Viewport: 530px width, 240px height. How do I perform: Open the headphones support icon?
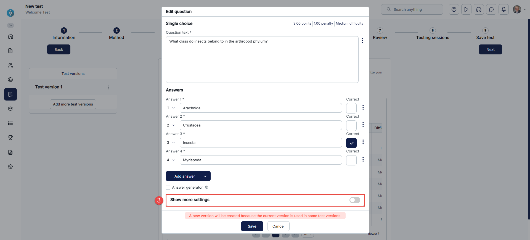pos(479,9)
